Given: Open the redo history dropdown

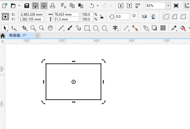Looking at the screenshot, I should click(x=111, y=6).
